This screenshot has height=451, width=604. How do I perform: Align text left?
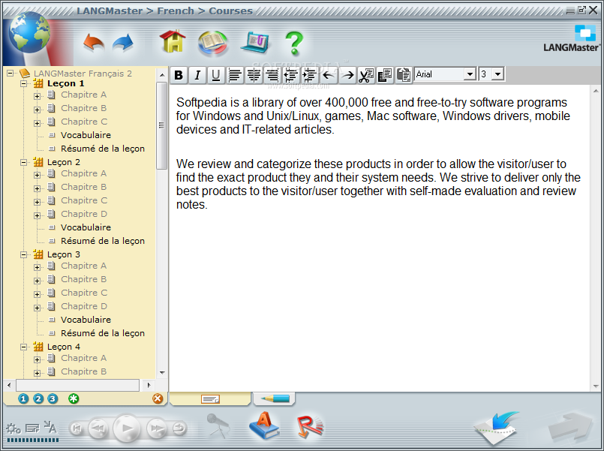coord(235,75)
